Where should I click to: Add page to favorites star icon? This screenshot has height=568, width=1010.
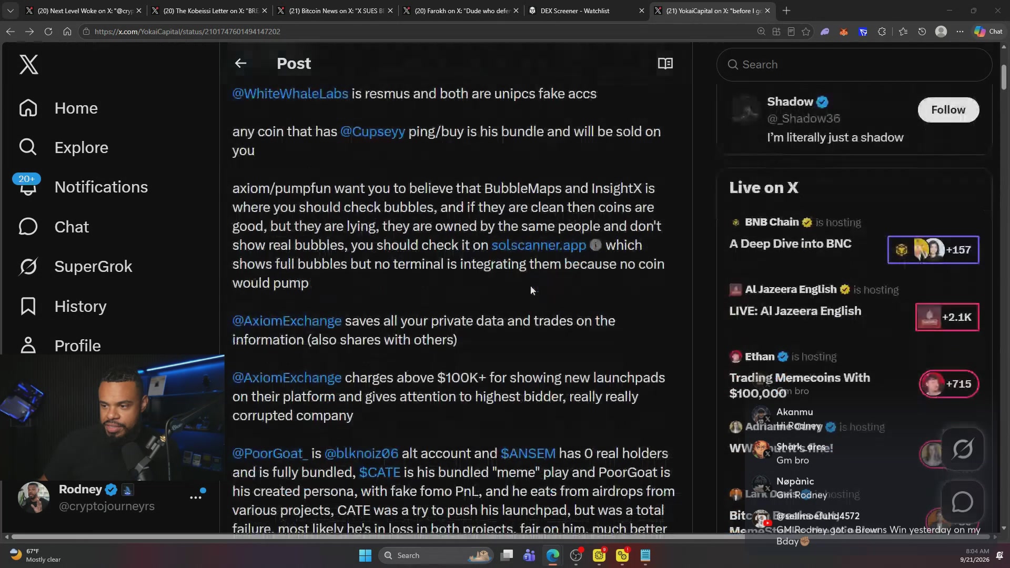click(806, 32)
